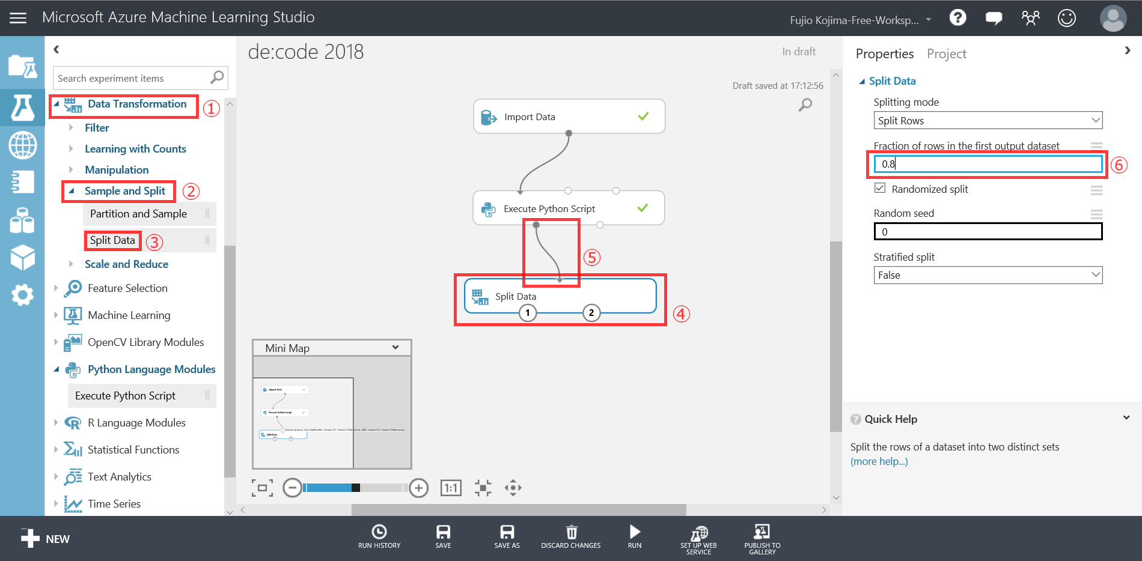Click the search magnifier in module search box
The height and width of the screenshot is (561, 1142).
click(217, 77)
